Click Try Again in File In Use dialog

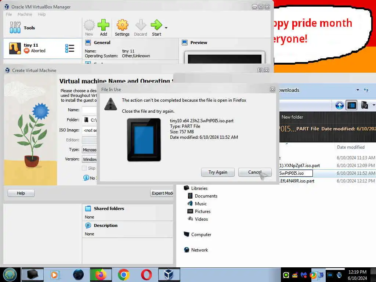coord(218,172)
